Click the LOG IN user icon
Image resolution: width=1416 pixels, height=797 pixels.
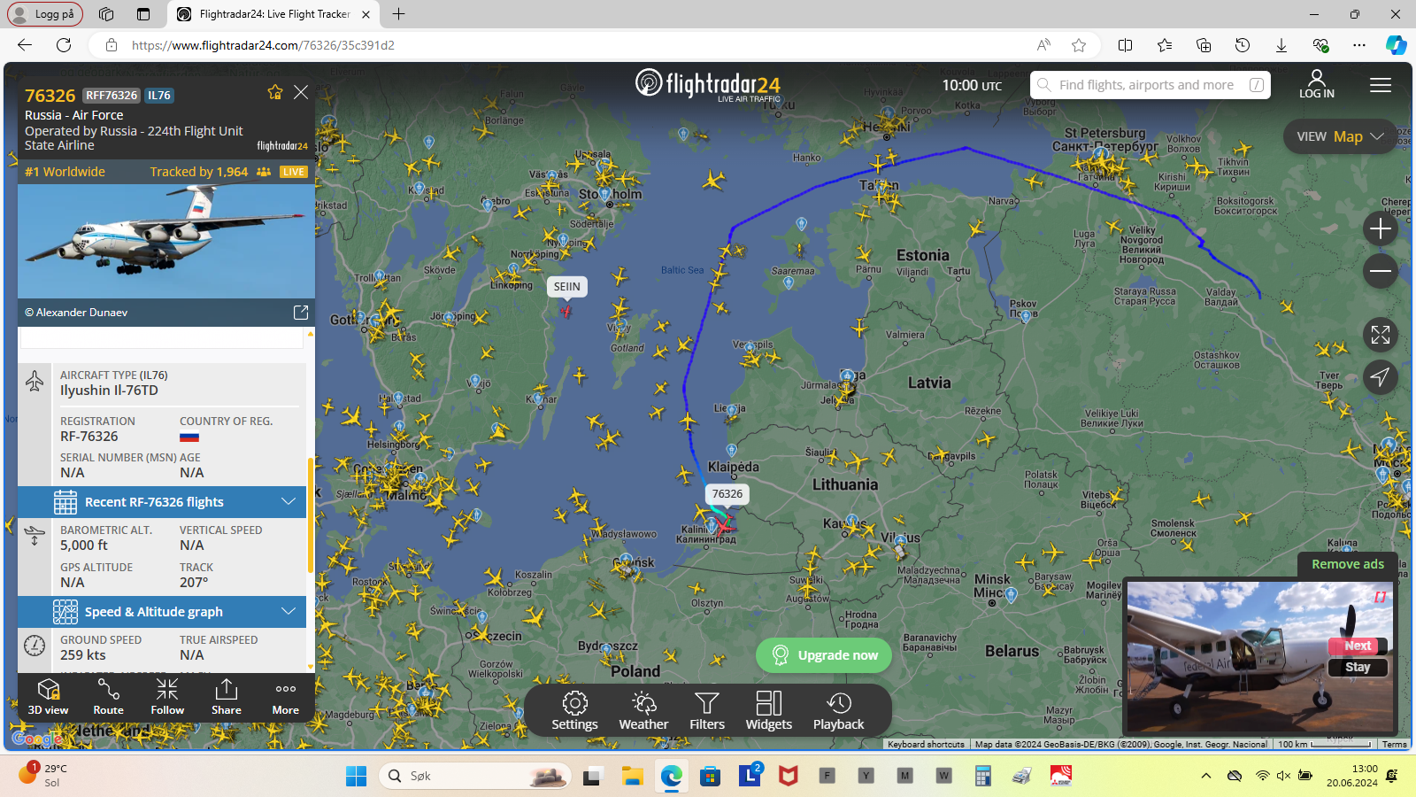click(1316, 84)
